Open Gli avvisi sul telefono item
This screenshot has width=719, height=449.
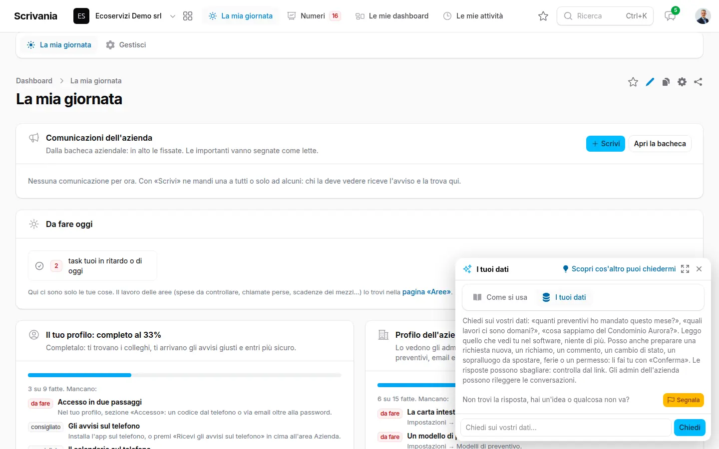pyautogui.click(x=104, y=426)
